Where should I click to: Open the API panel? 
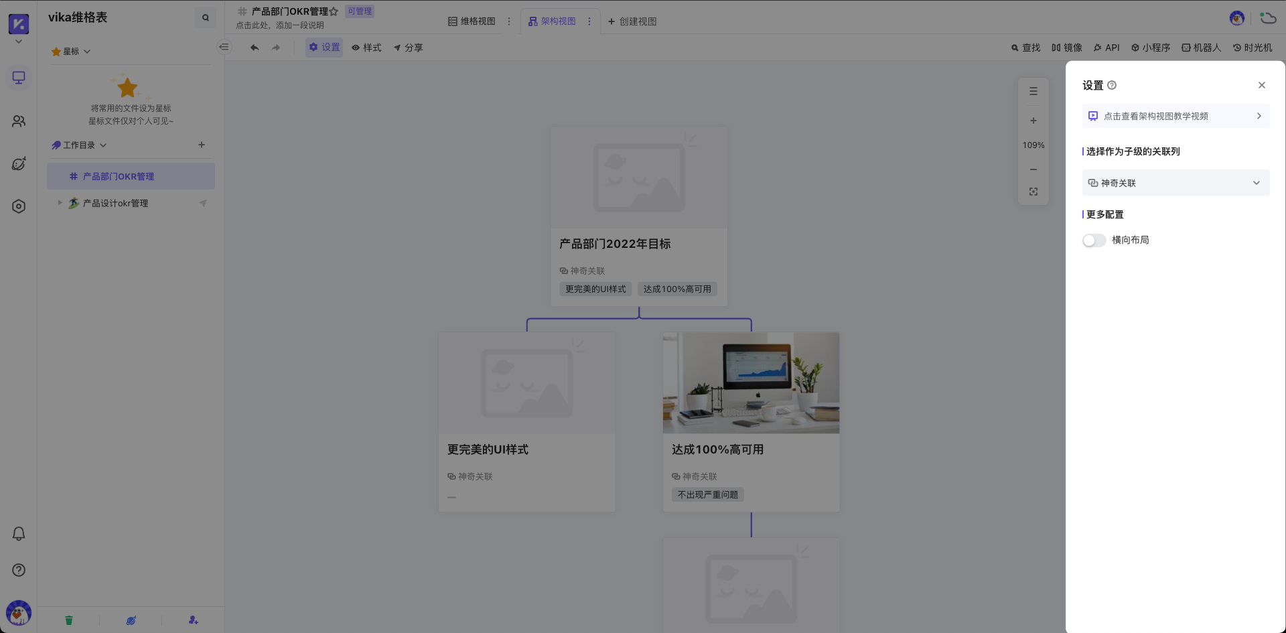pyautogui.click(x=1106, y=48)
